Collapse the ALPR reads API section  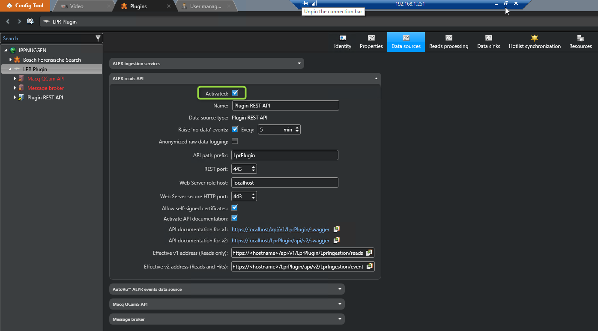(376, 78)
